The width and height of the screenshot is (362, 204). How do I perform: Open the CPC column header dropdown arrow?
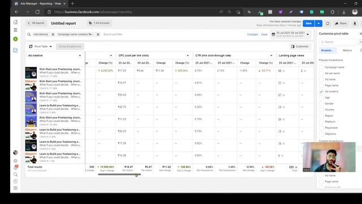(187, 56)
